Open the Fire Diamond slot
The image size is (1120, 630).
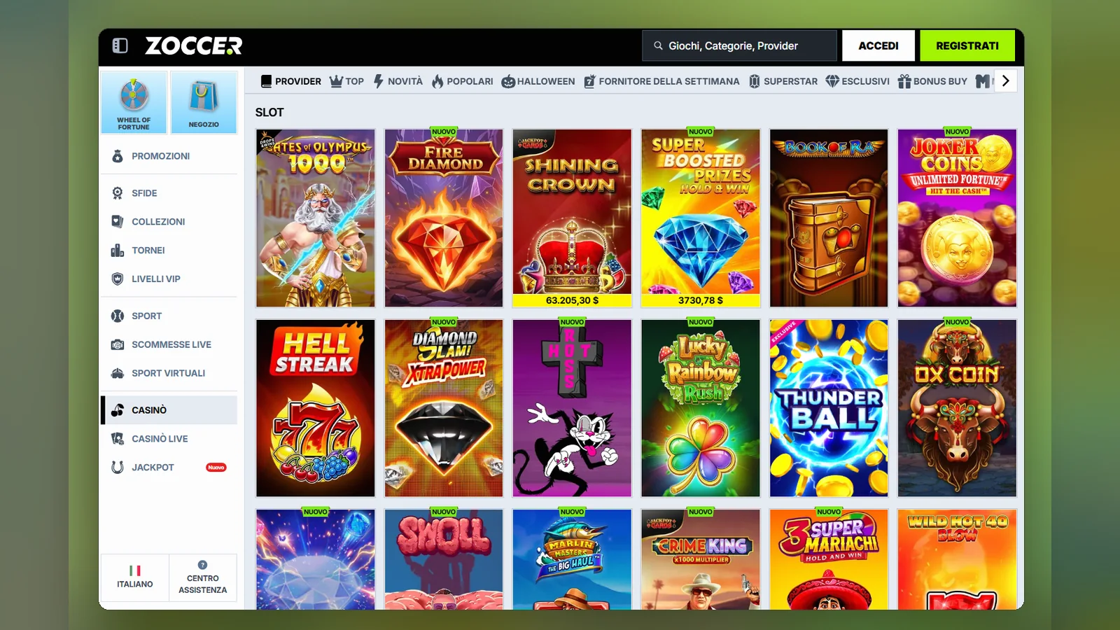coord(444,218)
